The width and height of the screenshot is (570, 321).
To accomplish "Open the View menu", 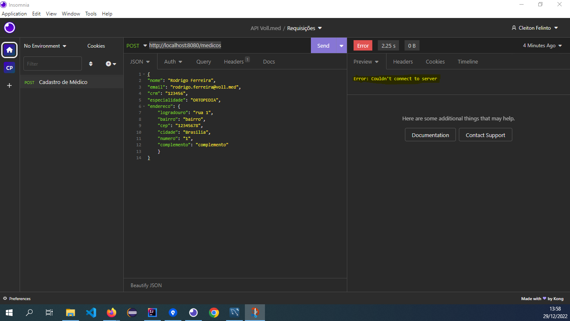I will [51, 14].
